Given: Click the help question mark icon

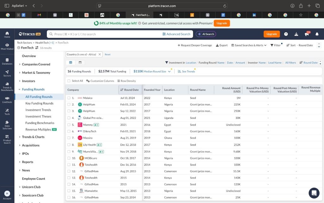Looking at the screenshot, I should click(x=286, y=34).
